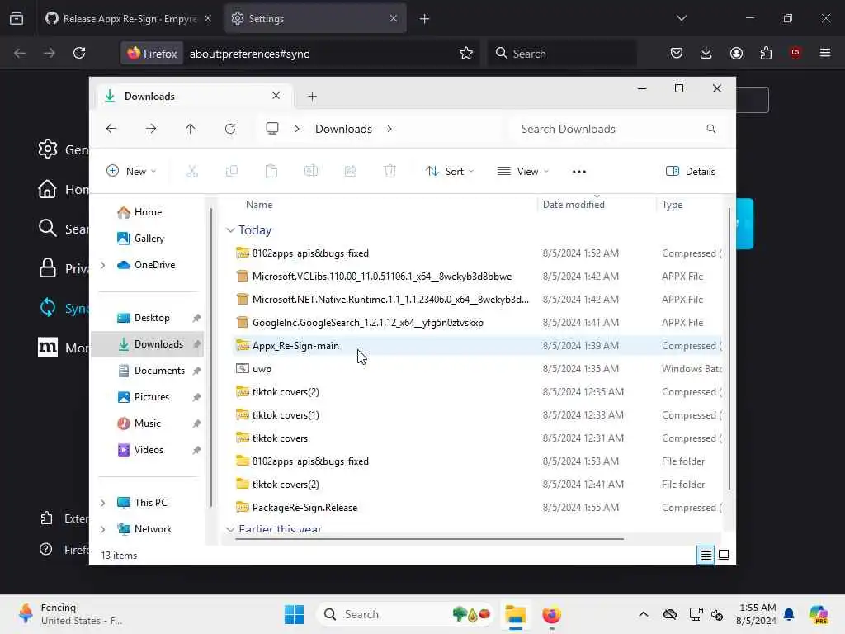The width and height of the screenshot is (845, 634).
Task: Click chevron after Downloads in address bar
Action: tap(389, 129)
